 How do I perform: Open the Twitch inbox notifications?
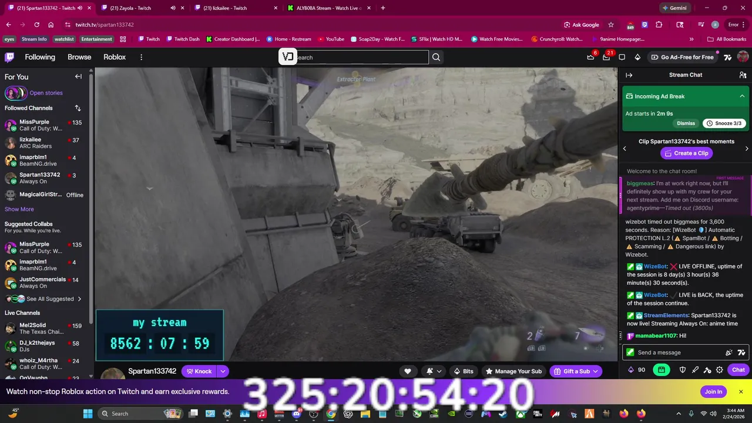coord(606,57)
